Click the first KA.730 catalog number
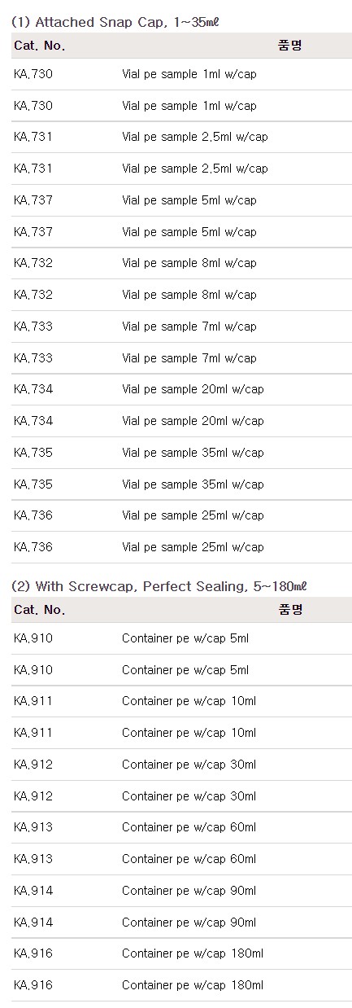This screenshot has width=352, height=1008. [33, 74]
